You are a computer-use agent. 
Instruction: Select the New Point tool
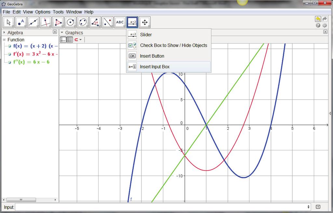[21, 22]
